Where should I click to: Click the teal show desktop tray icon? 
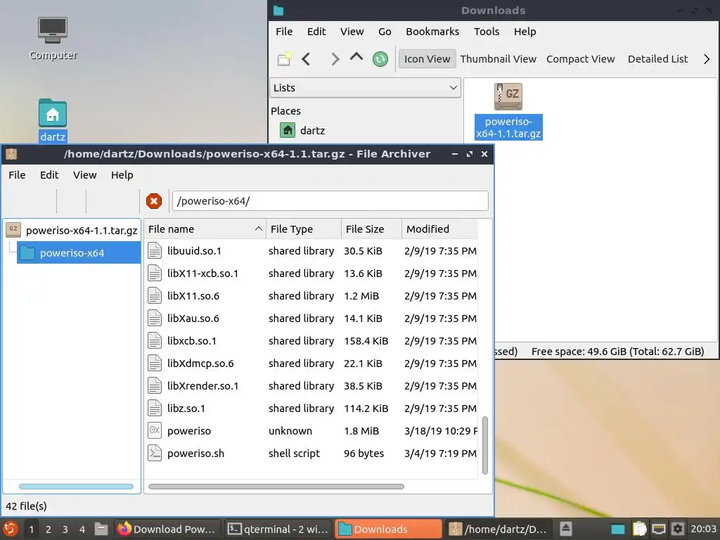[618, 529]
